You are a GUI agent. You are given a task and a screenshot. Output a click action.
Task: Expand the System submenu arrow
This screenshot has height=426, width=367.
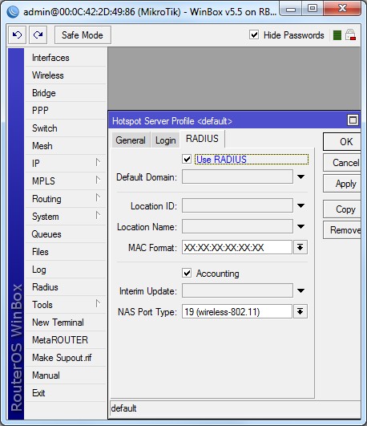(x=98, y=216)
